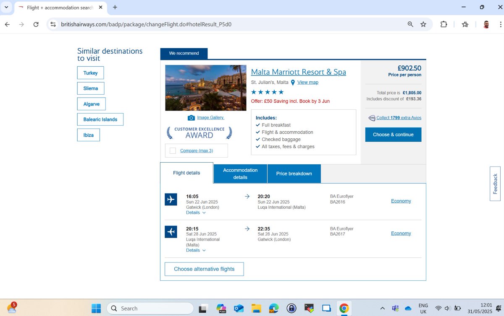504x316 pixels.
Task: Open the padlock app on the taskbar
Action: click(291, 309)
